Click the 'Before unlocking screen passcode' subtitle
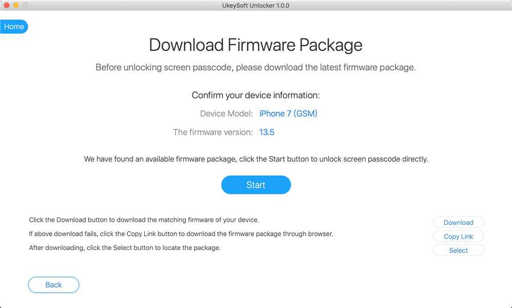This screenshot has height=308, width=512. click(255, 68)
